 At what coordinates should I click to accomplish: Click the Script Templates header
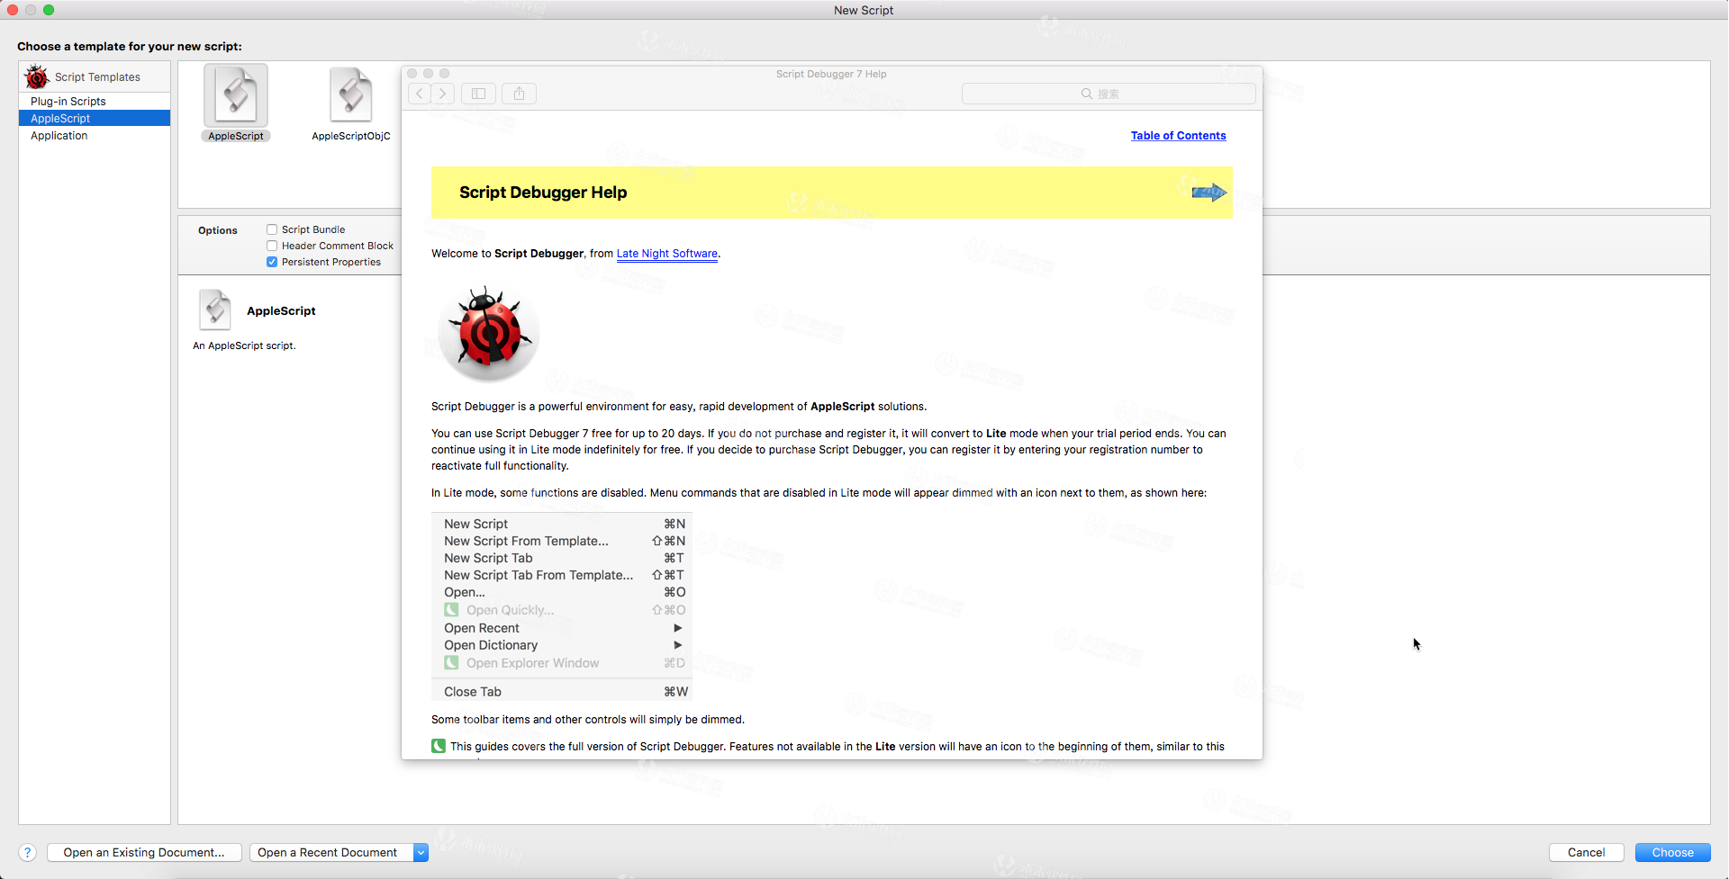click(x=95, y=77)
